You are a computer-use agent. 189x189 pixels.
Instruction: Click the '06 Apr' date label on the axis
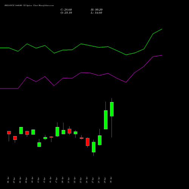pos(8,180)
